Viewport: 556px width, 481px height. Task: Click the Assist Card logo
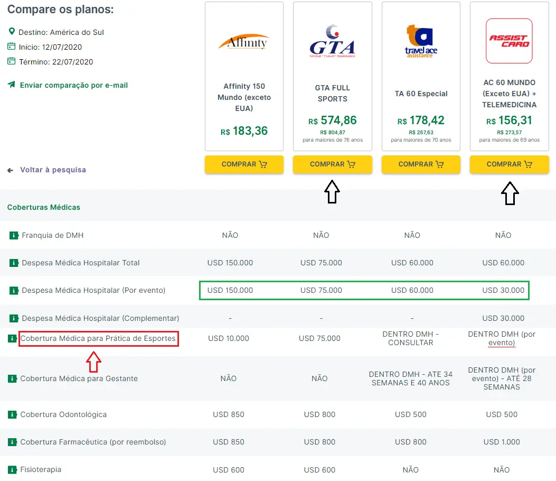pyautogui.click(x=508, y=41)
